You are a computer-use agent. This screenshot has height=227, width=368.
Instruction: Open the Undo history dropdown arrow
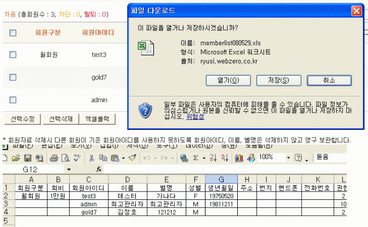155,158
